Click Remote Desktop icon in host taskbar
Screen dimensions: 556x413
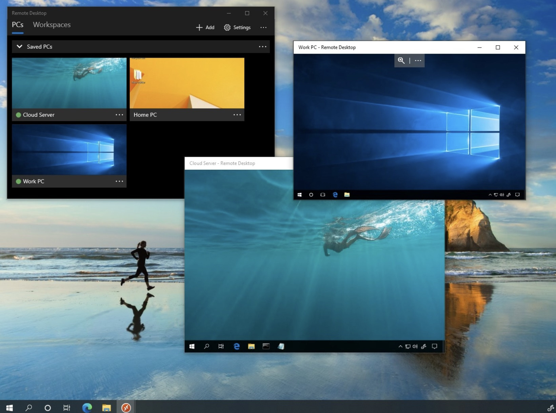(x=126, y=407)
